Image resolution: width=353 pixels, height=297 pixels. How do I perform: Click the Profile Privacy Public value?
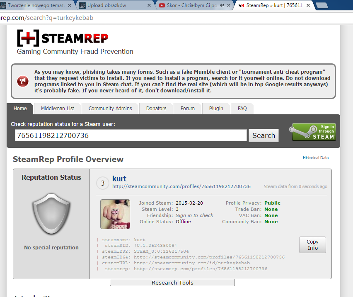(x=272, y=203)
